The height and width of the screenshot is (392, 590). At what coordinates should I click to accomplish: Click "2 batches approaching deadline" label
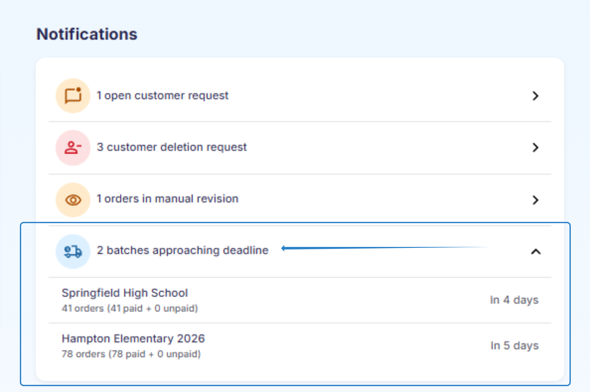[182, 250]
